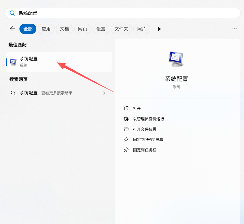Select the 全部 filter tab

(28, 29)
